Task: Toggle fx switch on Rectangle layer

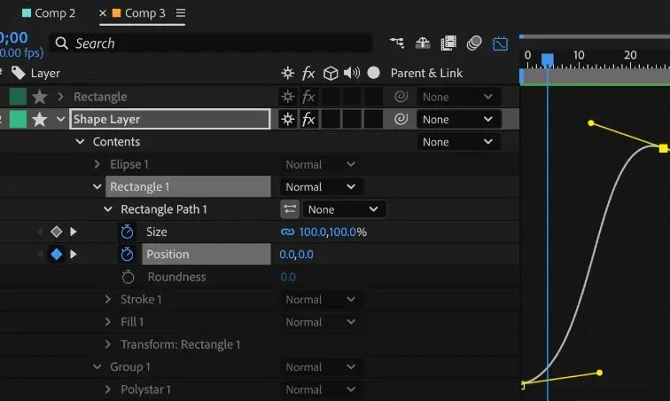Action: coord(308,97)
